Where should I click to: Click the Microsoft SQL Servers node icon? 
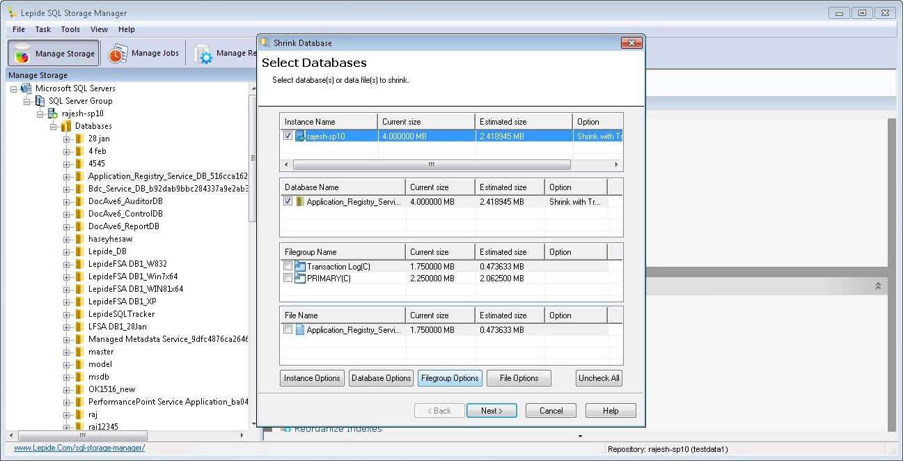coord(26,88)
